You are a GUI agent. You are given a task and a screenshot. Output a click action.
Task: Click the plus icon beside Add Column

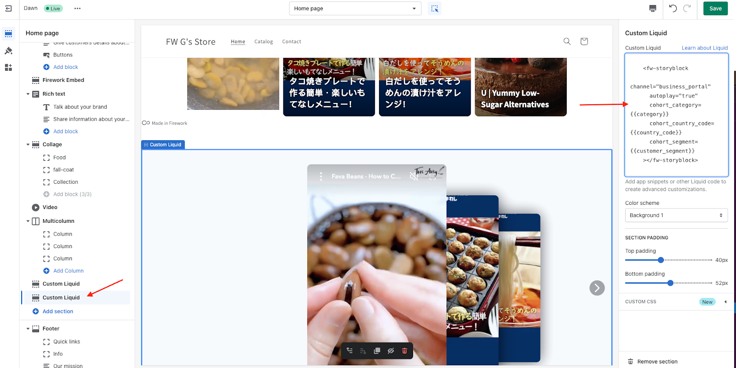46,271
